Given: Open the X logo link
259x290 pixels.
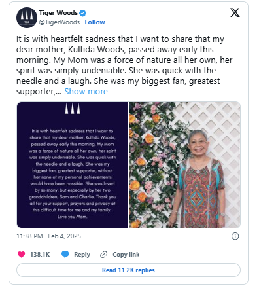Looking at the screenshot, I should point(235,13).
